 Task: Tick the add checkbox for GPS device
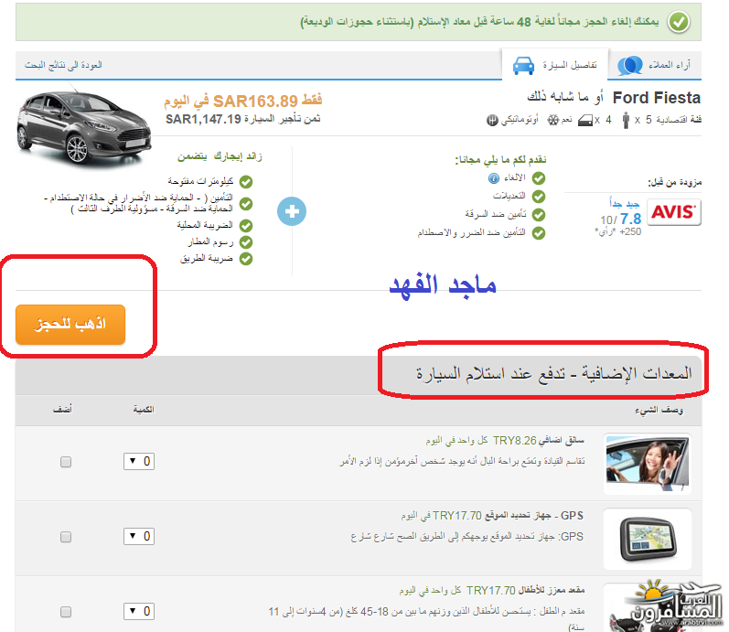(66, 537)
